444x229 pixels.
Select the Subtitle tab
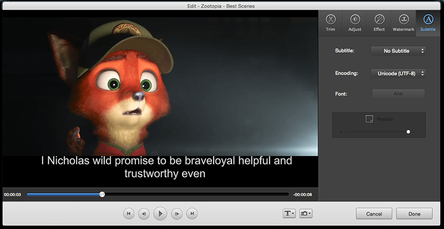tap(428, 23)
